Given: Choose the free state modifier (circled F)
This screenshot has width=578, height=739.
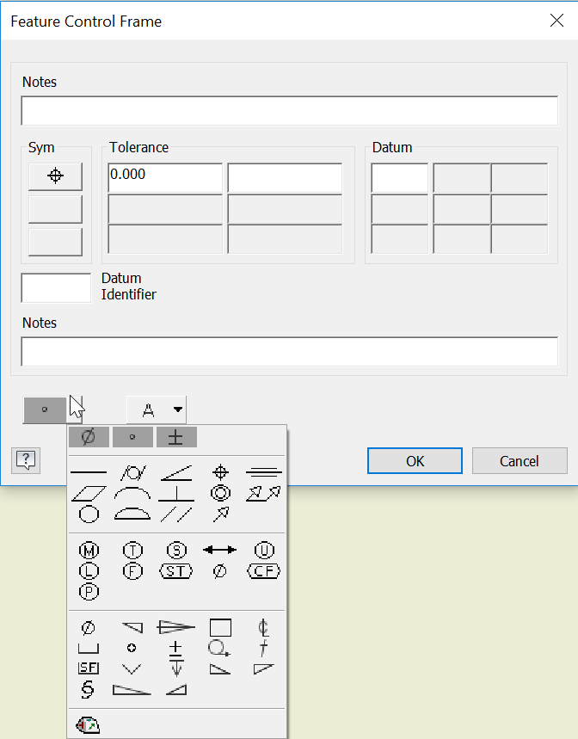Looking at the screenshot, I should (133, 570).
